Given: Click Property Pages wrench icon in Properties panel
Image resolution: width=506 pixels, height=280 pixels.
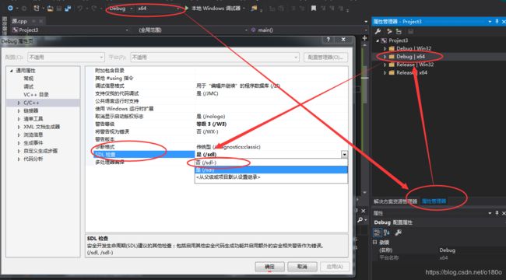Looking at the screenshot, I should pyautogui.click(x=399, y=233).
